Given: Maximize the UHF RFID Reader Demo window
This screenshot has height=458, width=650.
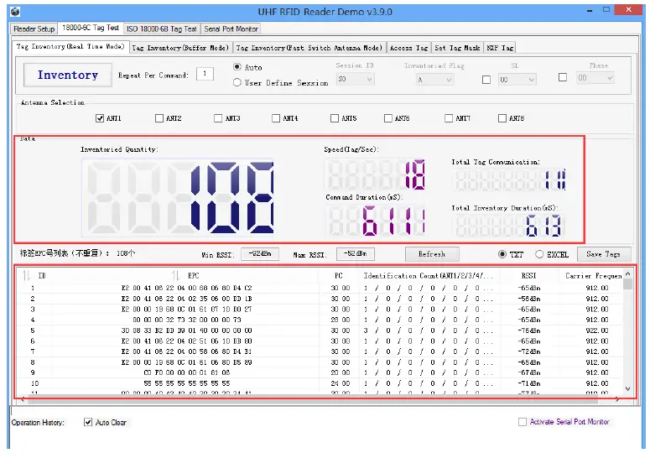Looking at the screenshot, I should click(x=606, y=9).
